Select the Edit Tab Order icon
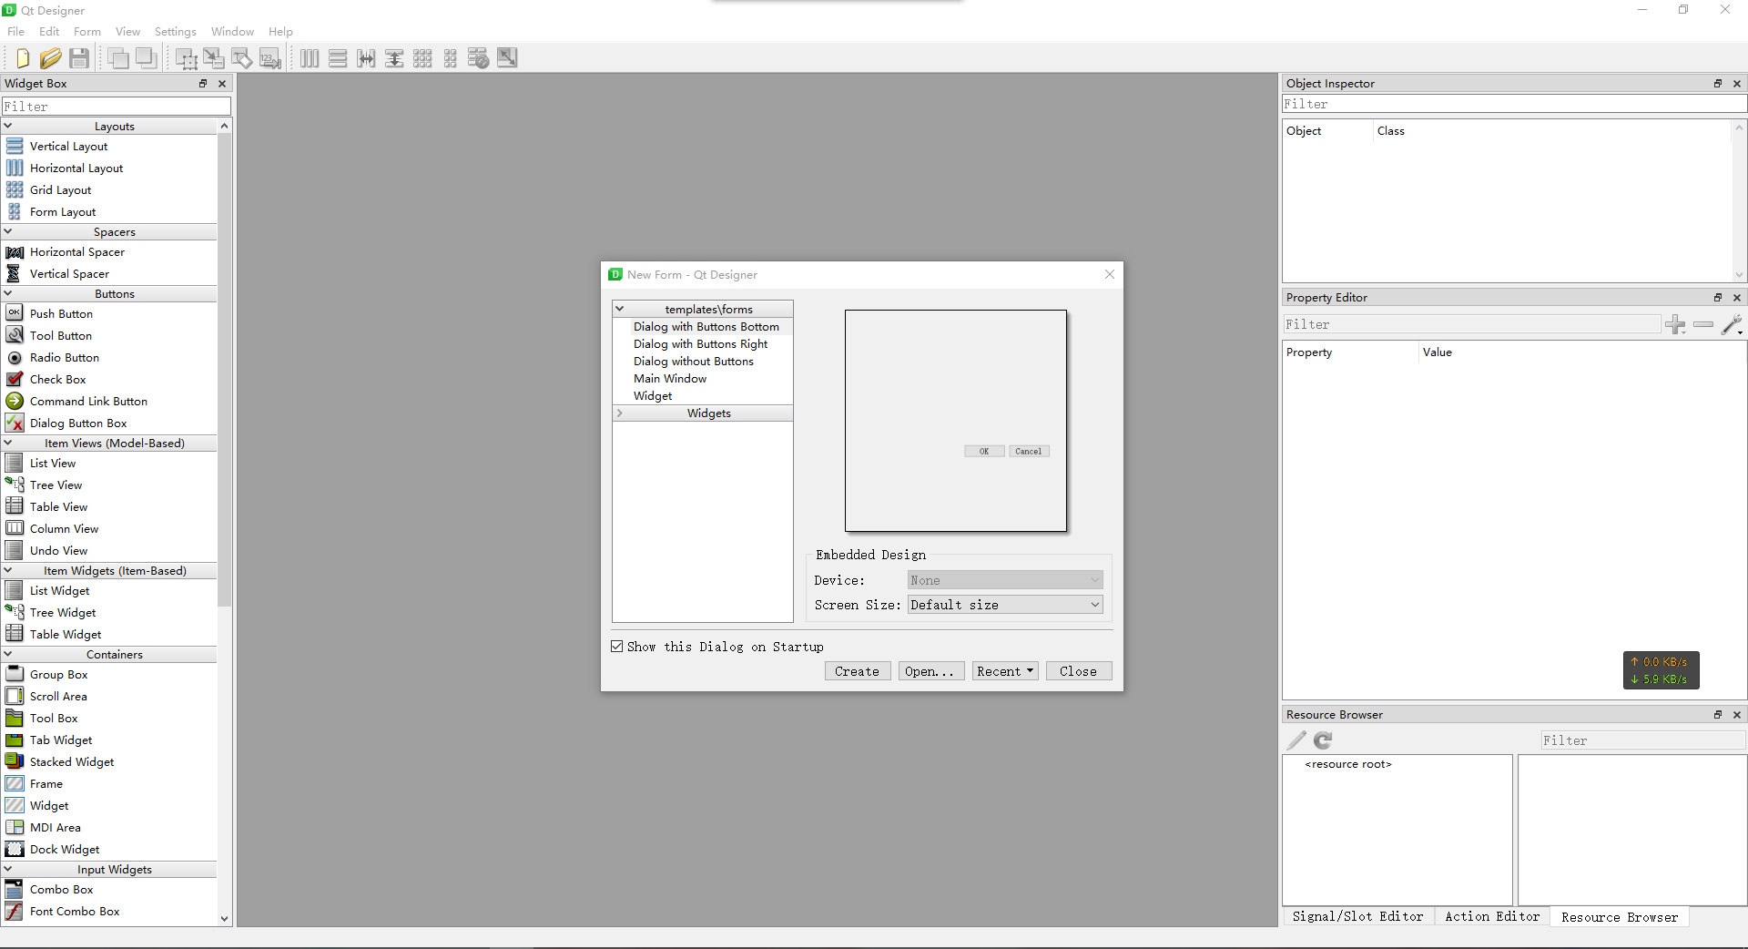 pyautogui.click(x=270, y=58)
